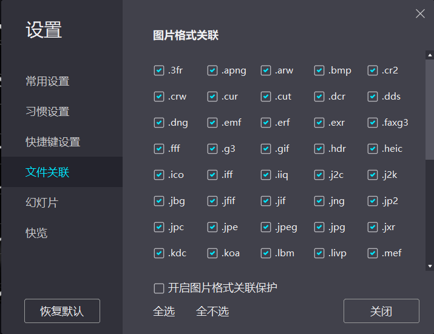Image resolution: width=434 pixels, height=334 pixels.
Task: Toggle the .j2c format checkbox
Action: coord(319,175)
